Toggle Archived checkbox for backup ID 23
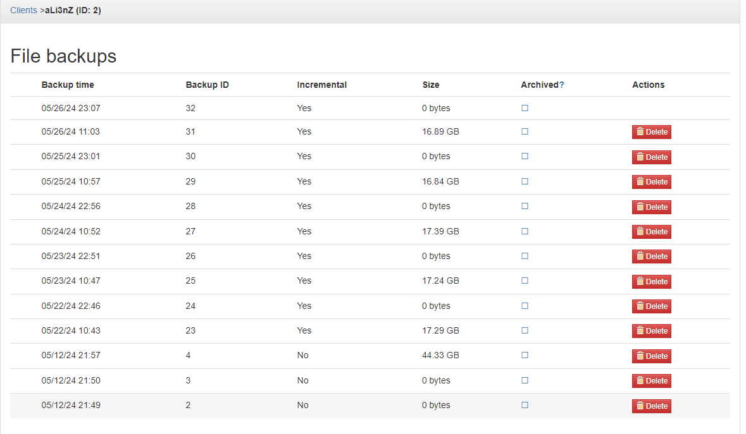Image resolution: width=746 pixels, height=434 pixels. point(525,330)
